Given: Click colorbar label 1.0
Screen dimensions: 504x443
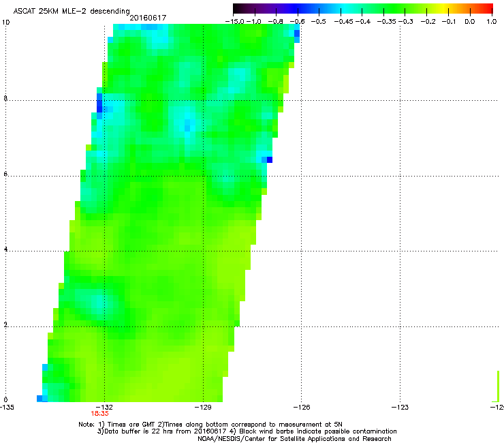Looking at the screenshot, I should tap(492, 22).
